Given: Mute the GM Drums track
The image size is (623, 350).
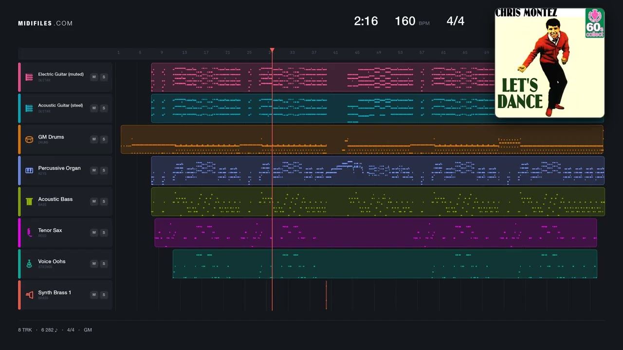Looking at the screenshot, I should click(94, 139).
